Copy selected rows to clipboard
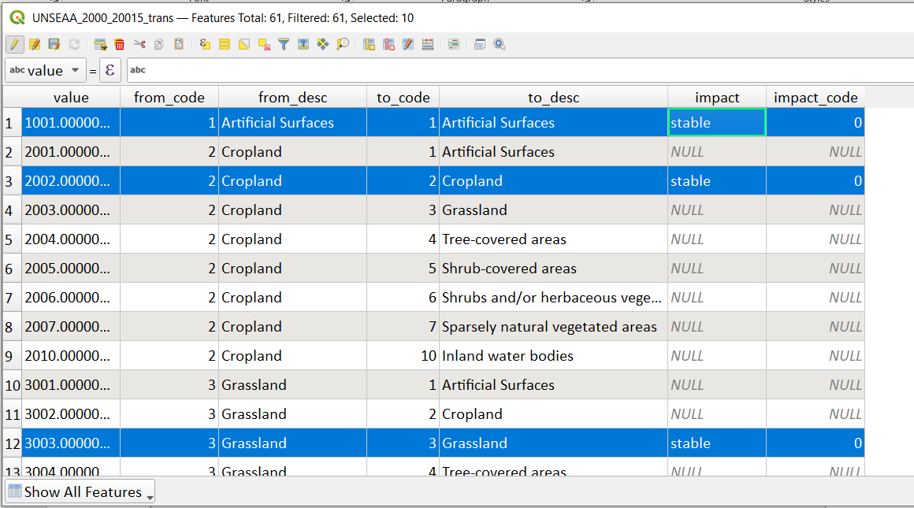914x508 pixels. (158, 44)
